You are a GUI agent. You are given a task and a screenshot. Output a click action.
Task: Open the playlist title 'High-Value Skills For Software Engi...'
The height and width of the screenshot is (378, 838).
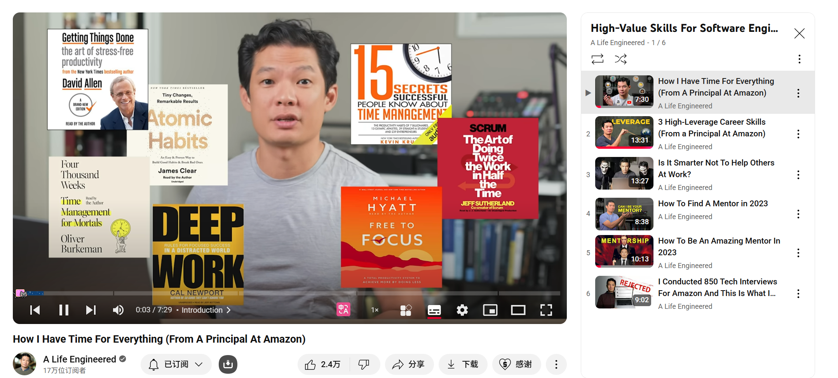point(685,28)
